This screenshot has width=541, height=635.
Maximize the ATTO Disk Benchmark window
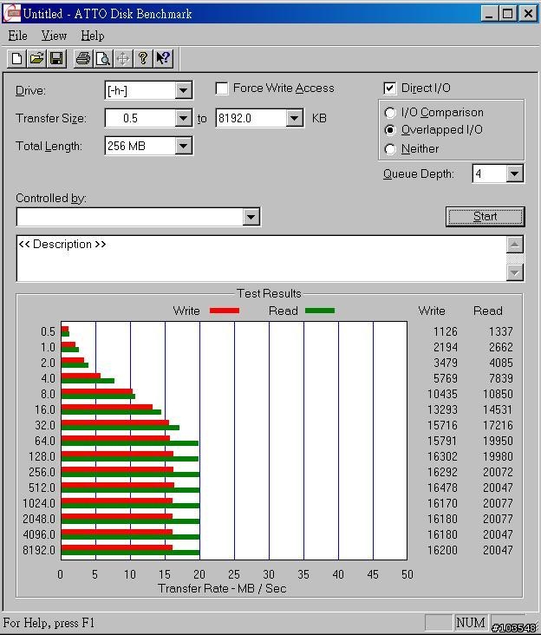pos(507,14)
